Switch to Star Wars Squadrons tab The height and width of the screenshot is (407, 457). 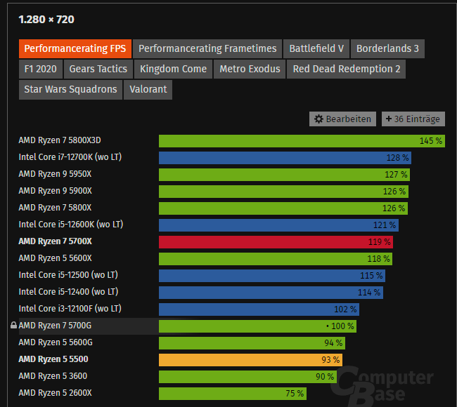(70, 90)
